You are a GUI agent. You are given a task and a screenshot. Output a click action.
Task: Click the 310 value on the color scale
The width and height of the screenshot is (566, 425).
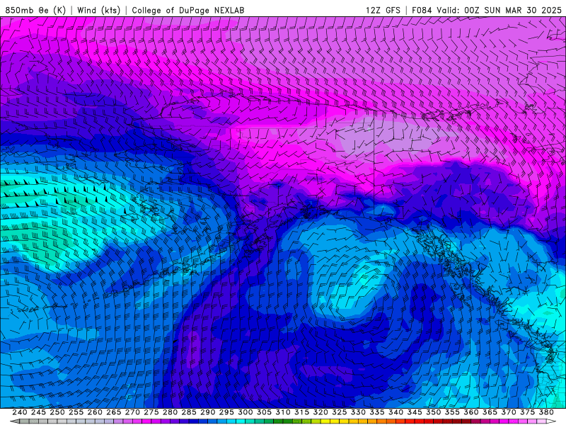282,412
